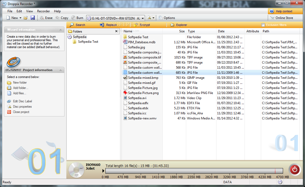
Task: Click the New project icon
Action: point(8,18)
